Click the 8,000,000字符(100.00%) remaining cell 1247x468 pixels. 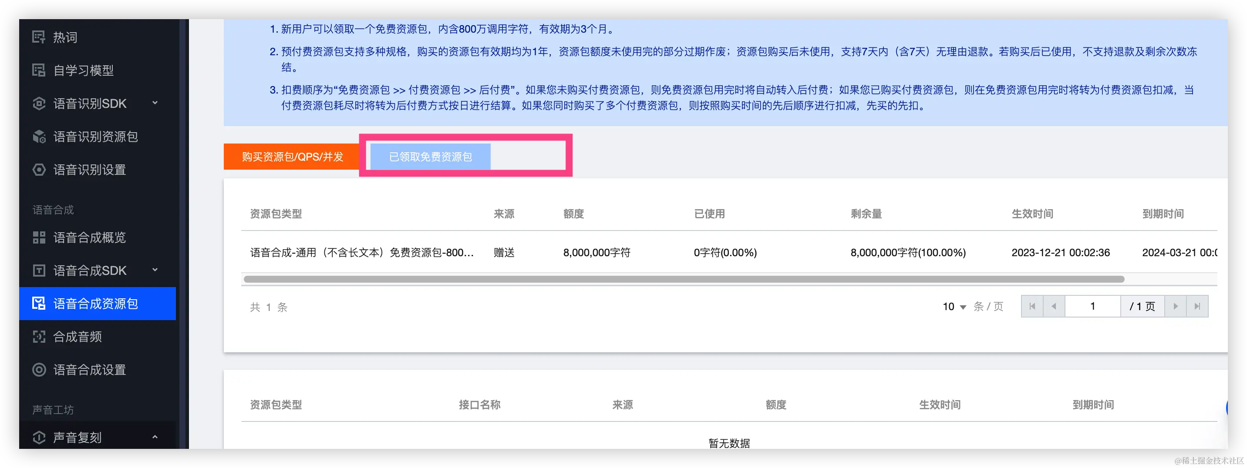tap(908, 252)
